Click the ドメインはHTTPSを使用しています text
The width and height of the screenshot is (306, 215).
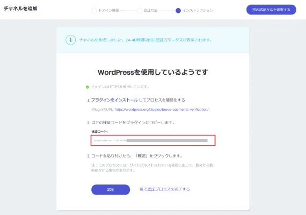point(120,87)
